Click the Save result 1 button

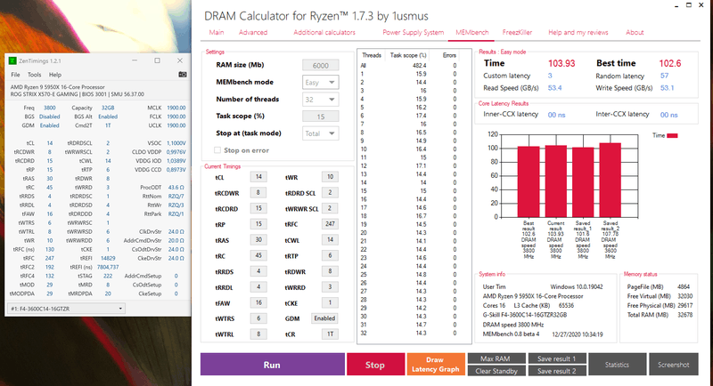coord(556,358)
